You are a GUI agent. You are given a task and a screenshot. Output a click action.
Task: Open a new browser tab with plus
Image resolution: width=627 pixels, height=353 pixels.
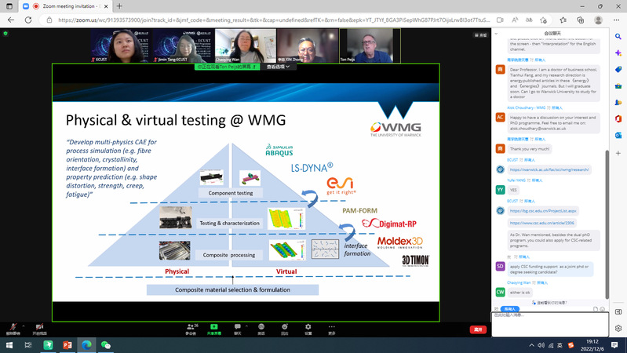tap(119, 6)
